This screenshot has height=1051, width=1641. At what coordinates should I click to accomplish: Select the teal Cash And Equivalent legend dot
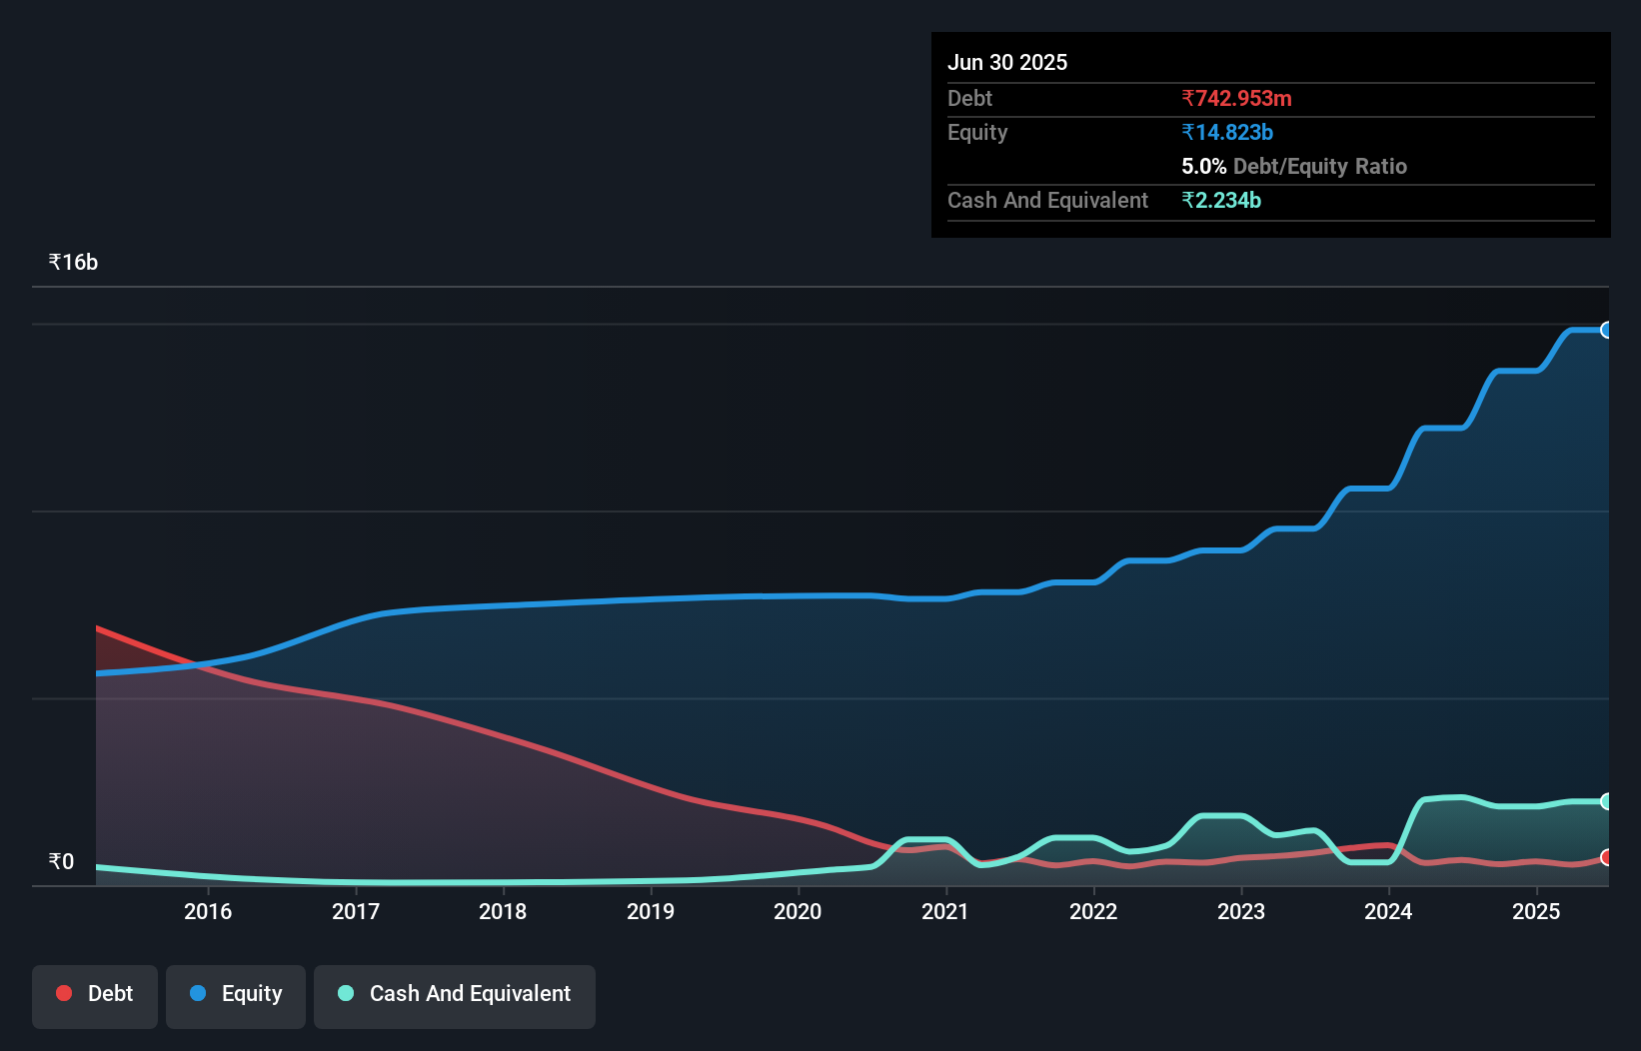pos(345,994)
